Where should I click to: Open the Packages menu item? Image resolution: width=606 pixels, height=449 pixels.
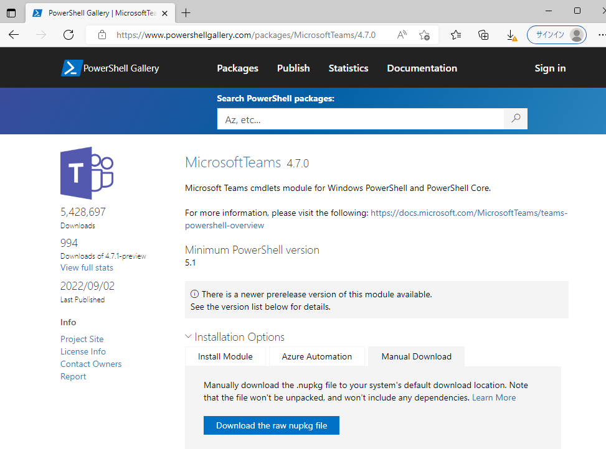[237, 68]
